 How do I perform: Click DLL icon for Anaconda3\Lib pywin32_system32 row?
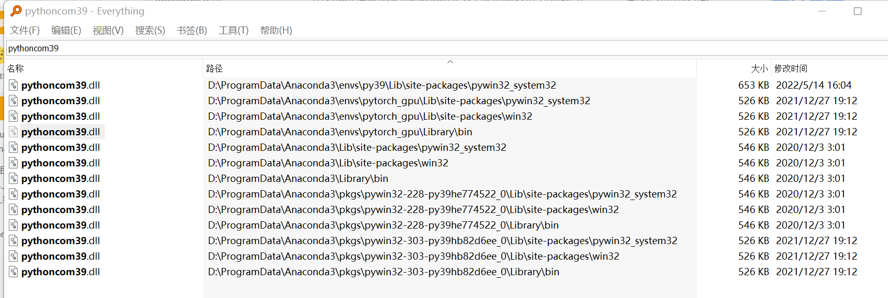pyautogui.click(x=13, y=147)
